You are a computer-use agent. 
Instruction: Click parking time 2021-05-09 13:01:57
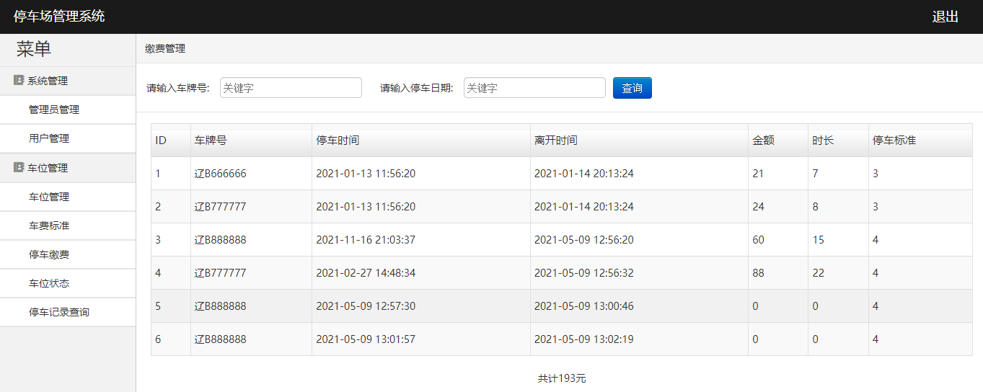click(366, 339)
